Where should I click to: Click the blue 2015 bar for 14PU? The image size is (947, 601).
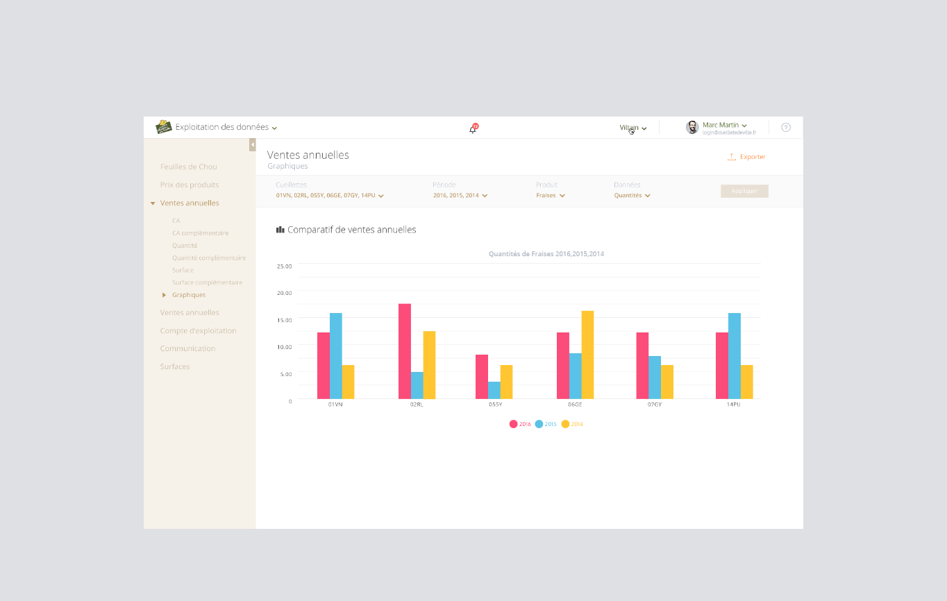click(x=735, y=356)
